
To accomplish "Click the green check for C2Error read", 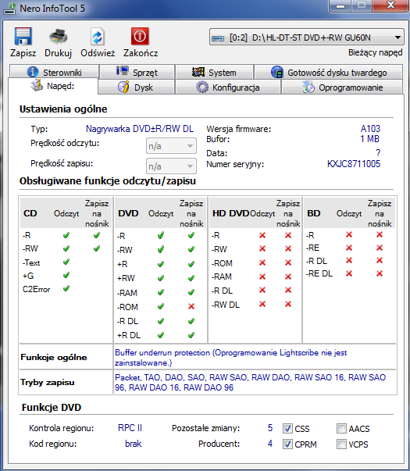I will [x=66, y=289].
